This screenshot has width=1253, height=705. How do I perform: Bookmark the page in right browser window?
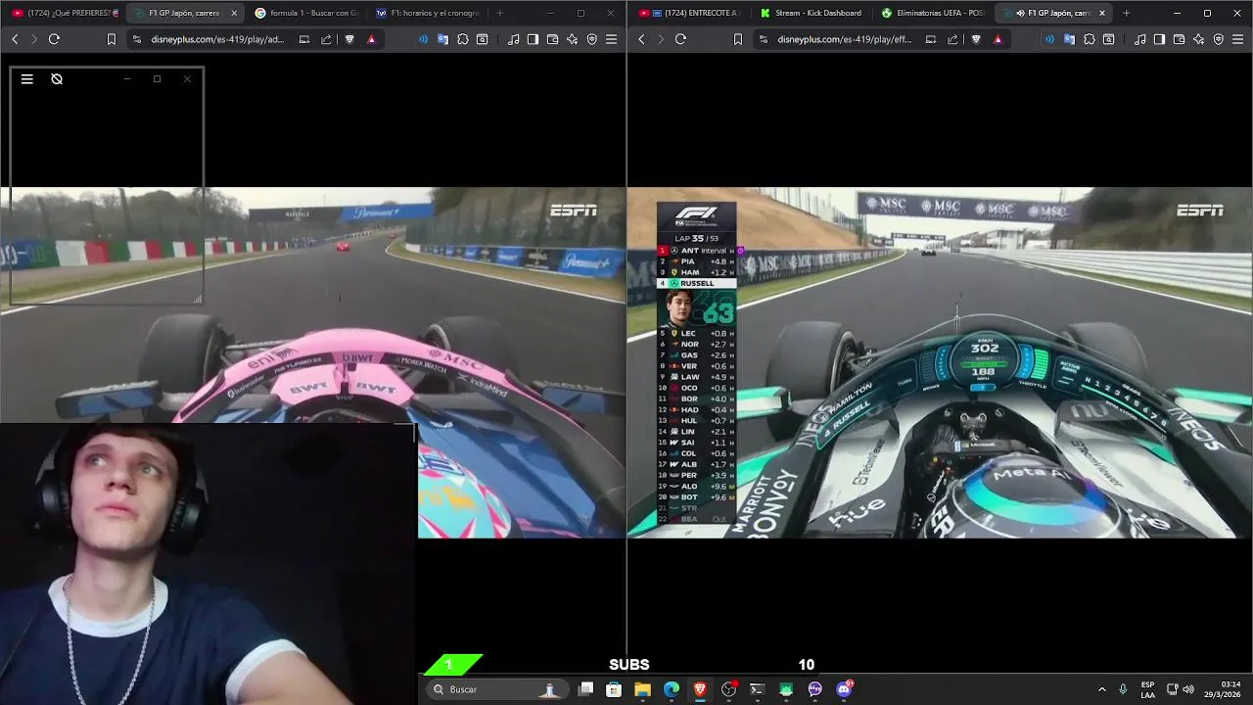(738, 39)
